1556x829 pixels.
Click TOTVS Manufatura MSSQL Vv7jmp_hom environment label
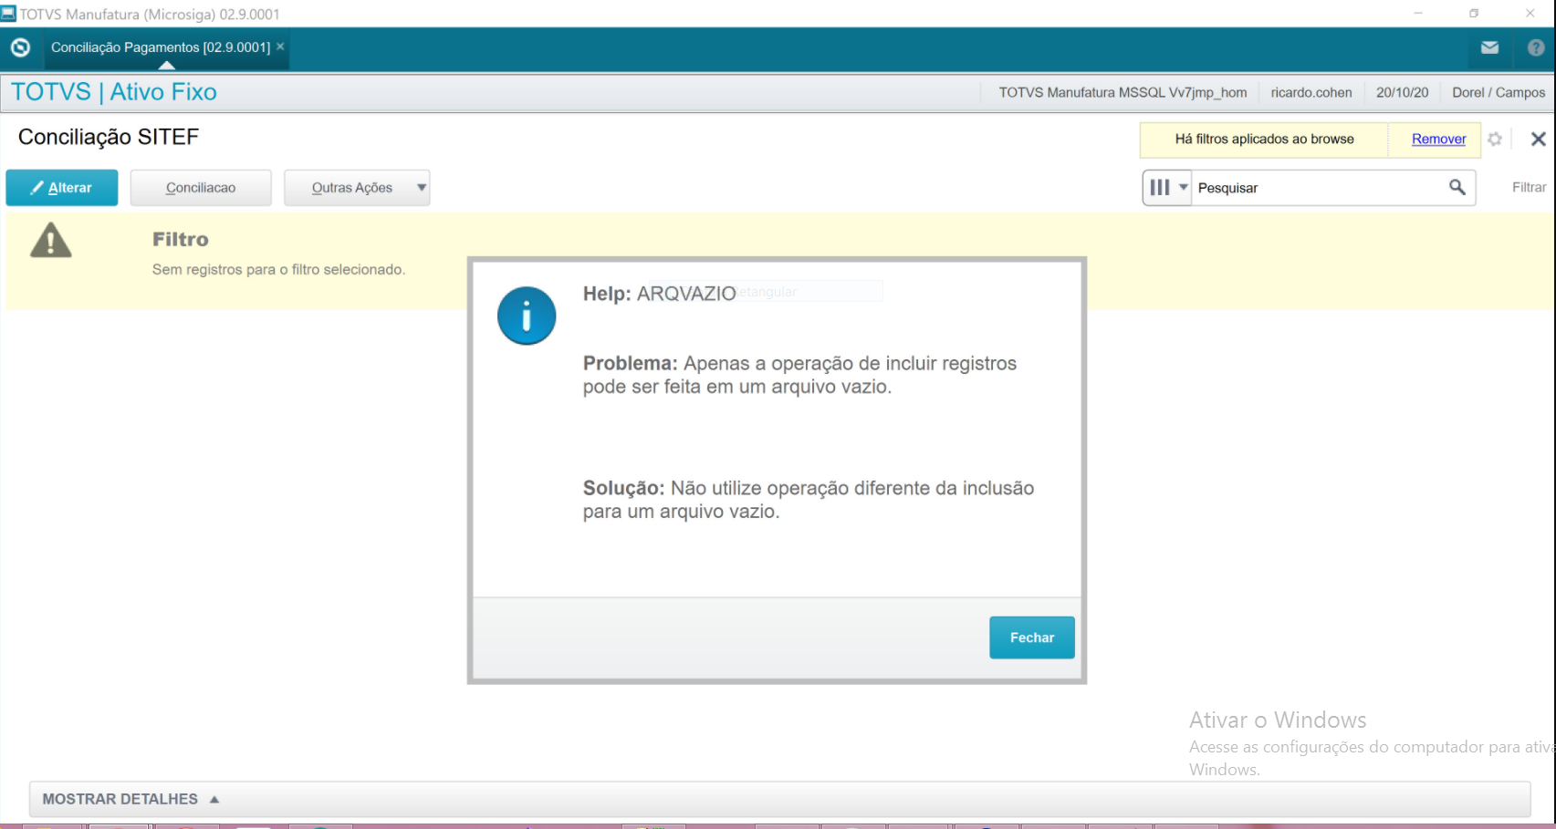pos(1123,93)
